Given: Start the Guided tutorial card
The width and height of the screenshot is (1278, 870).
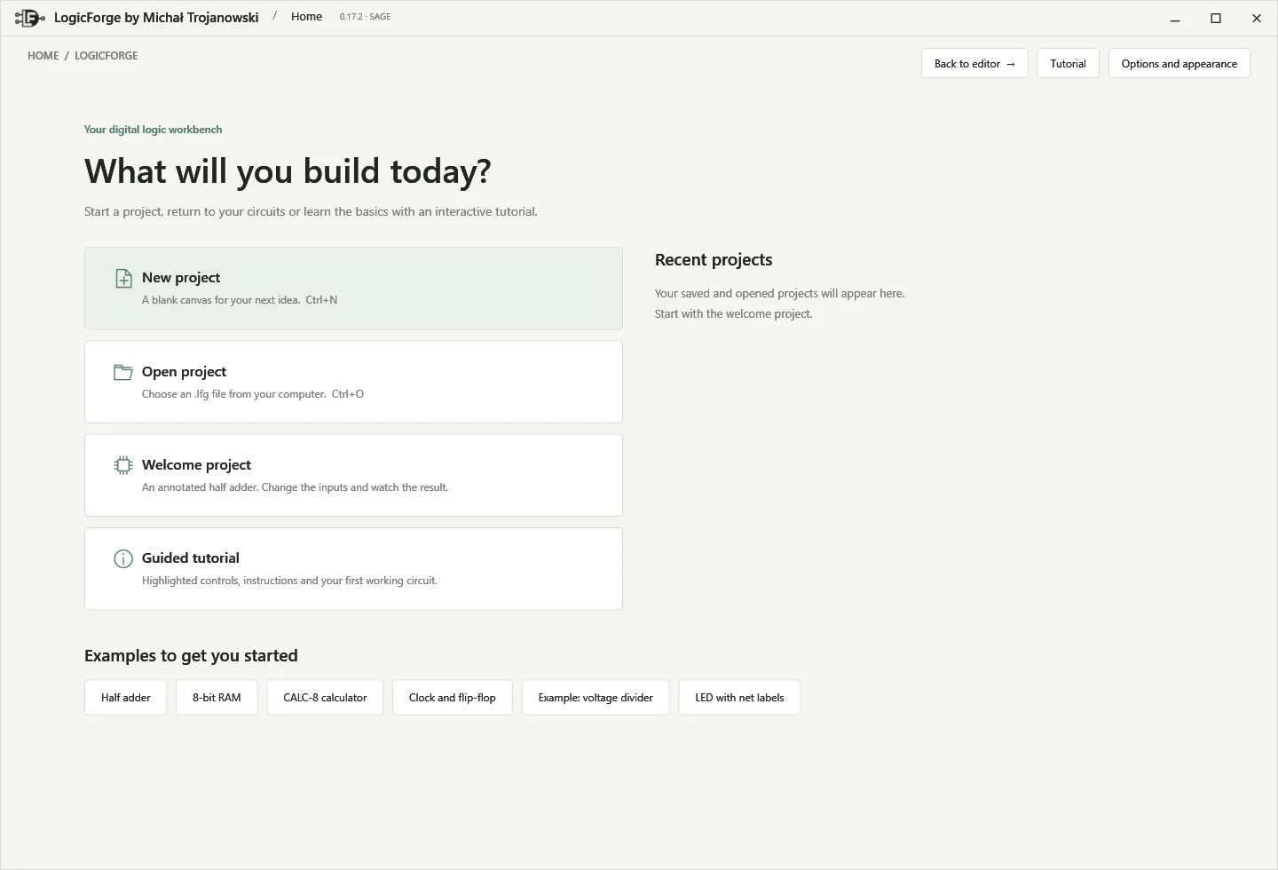Looking at the screenshot, I should click(x=353, y=569).
